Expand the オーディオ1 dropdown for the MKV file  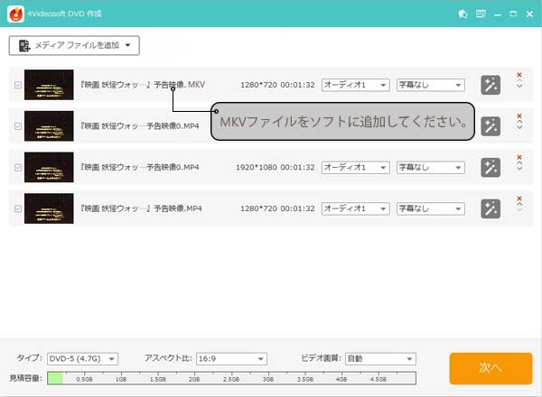click(355, 85)
